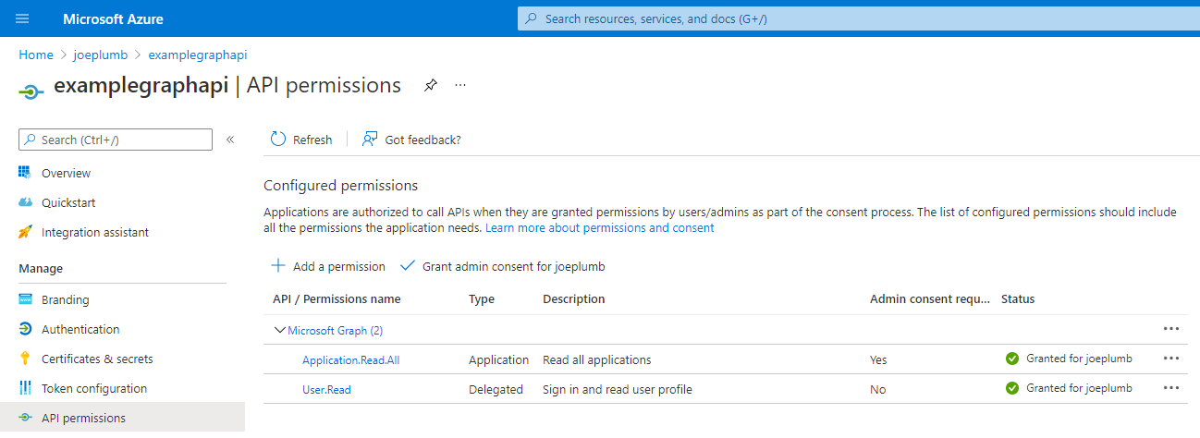
Task: Open the User.Read permission
Action: tap(326, 390)
